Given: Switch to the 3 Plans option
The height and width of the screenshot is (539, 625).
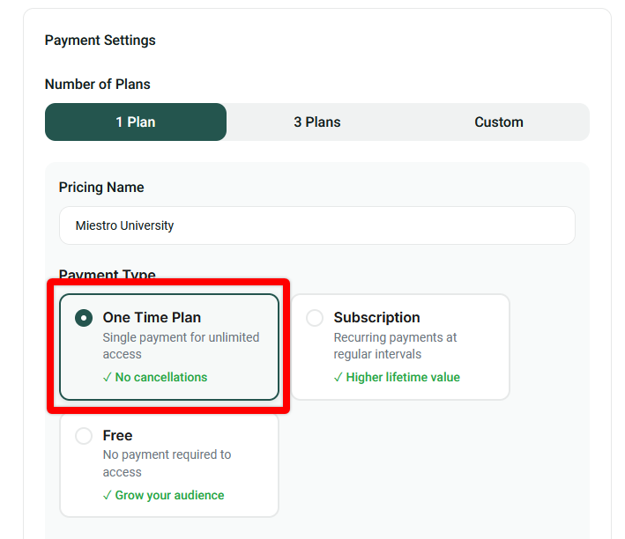Looking at the screenshot, I should click(x=317, y=122).
